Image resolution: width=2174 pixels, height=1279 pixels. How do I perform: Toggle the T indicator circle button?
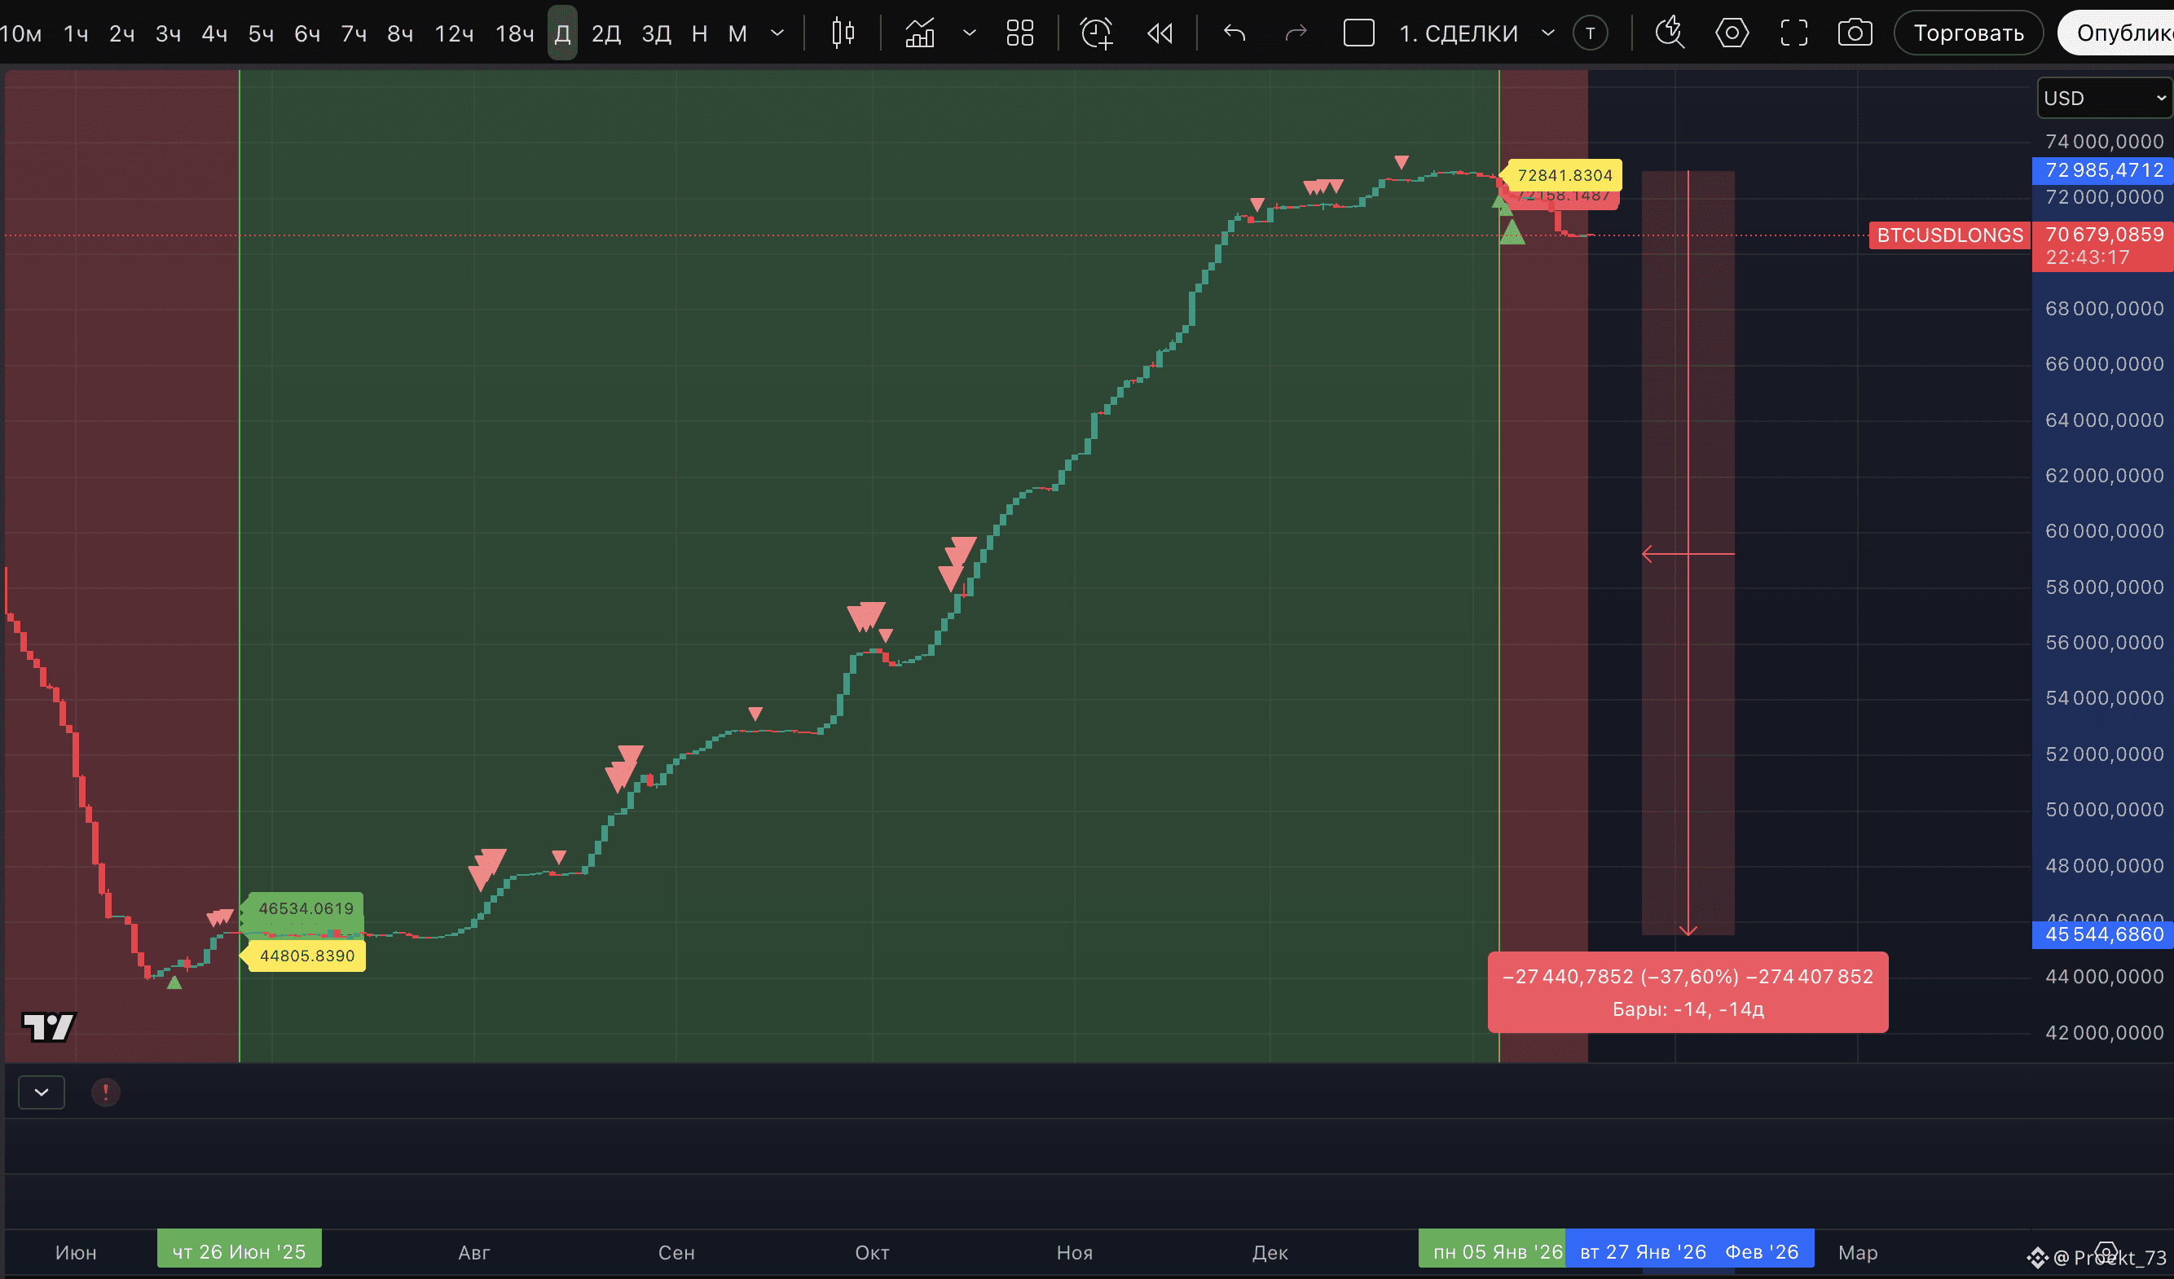(x=1590, y=33)
